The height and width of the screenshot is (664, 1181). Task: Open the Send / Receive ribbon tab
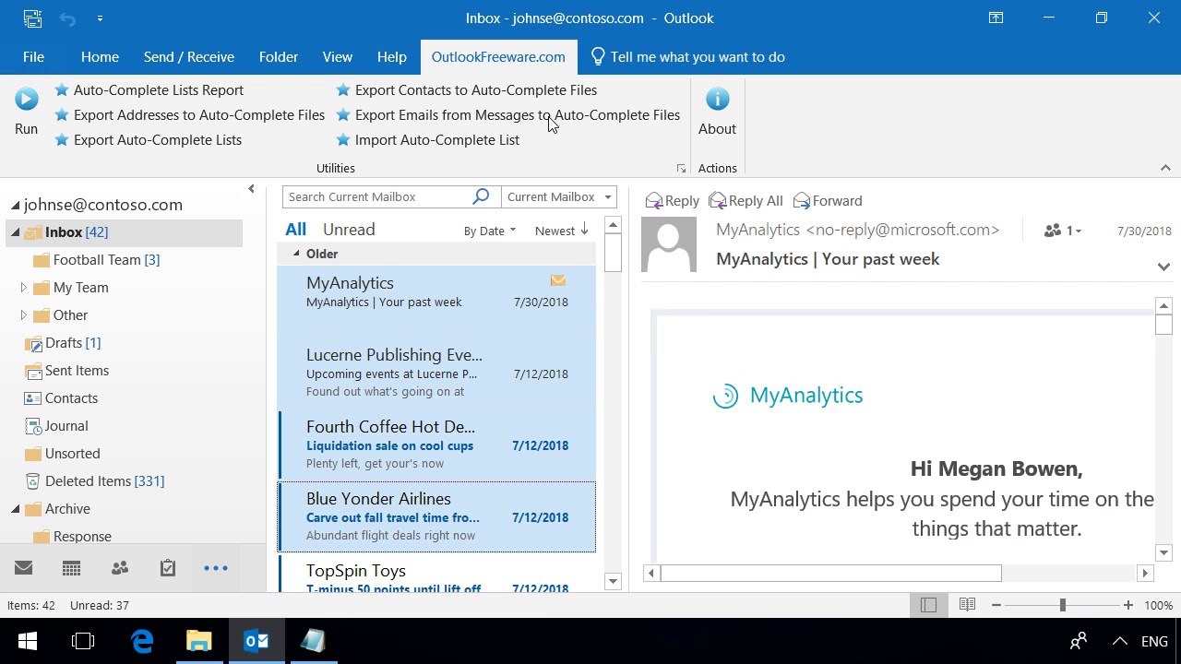[x=189, y=57]
